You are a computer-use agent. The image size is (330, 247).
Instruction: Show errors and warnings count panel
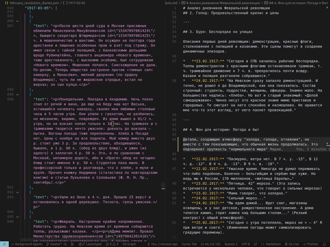pyautogui.click(x=112, y=244)
